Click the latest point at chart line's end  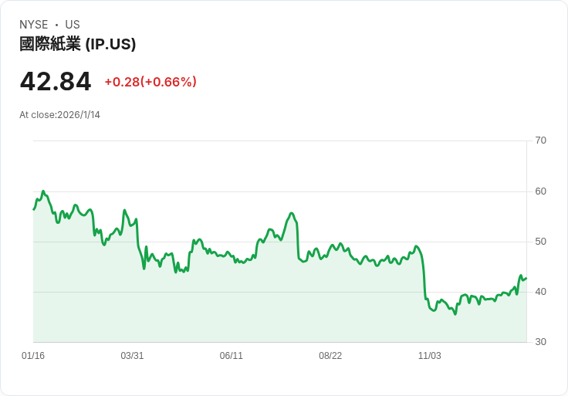pos(526,278)
